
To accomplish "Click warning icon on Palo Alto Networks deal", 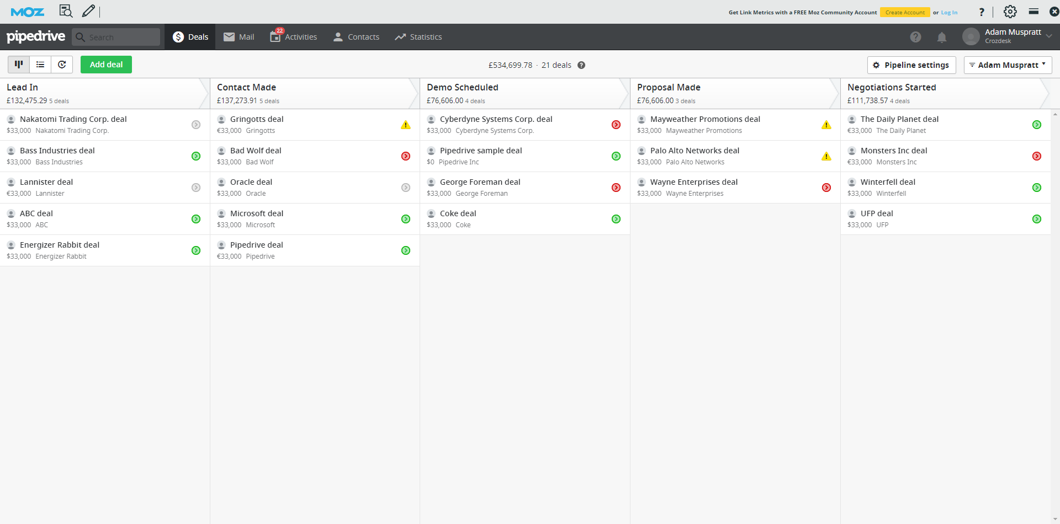I will pyautogui.click(x=826, y=156).
